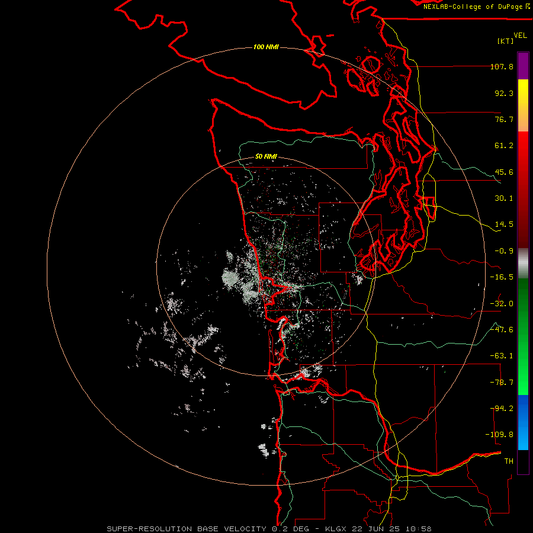Viewport: 533px width, 533px height.
Task: Select the 76.7 velocity scale value
Action: (504, 119)
